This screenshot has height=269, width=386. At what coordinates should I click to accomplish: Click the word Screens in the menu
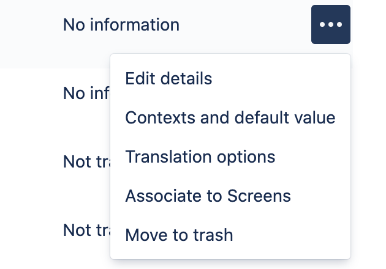[259, 196]
